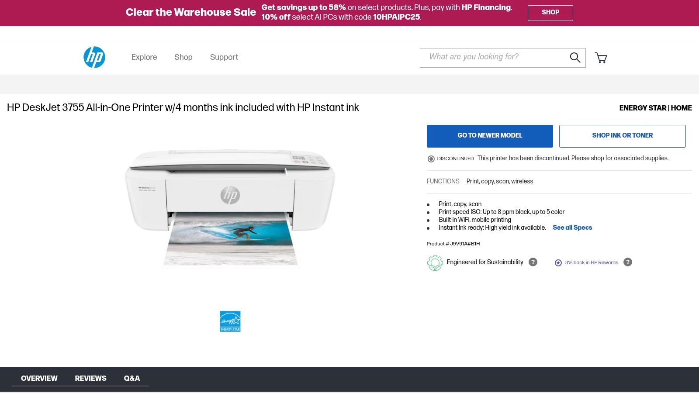Click the green sustainability leaf icon
Screen dimensions: 699x393
pyautogui.click(x=435, y=262)
